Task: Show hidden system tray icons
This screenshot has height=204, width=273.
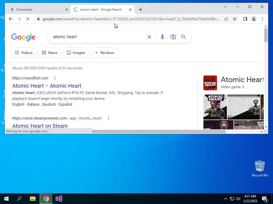Action: click(x=226, y=199)
